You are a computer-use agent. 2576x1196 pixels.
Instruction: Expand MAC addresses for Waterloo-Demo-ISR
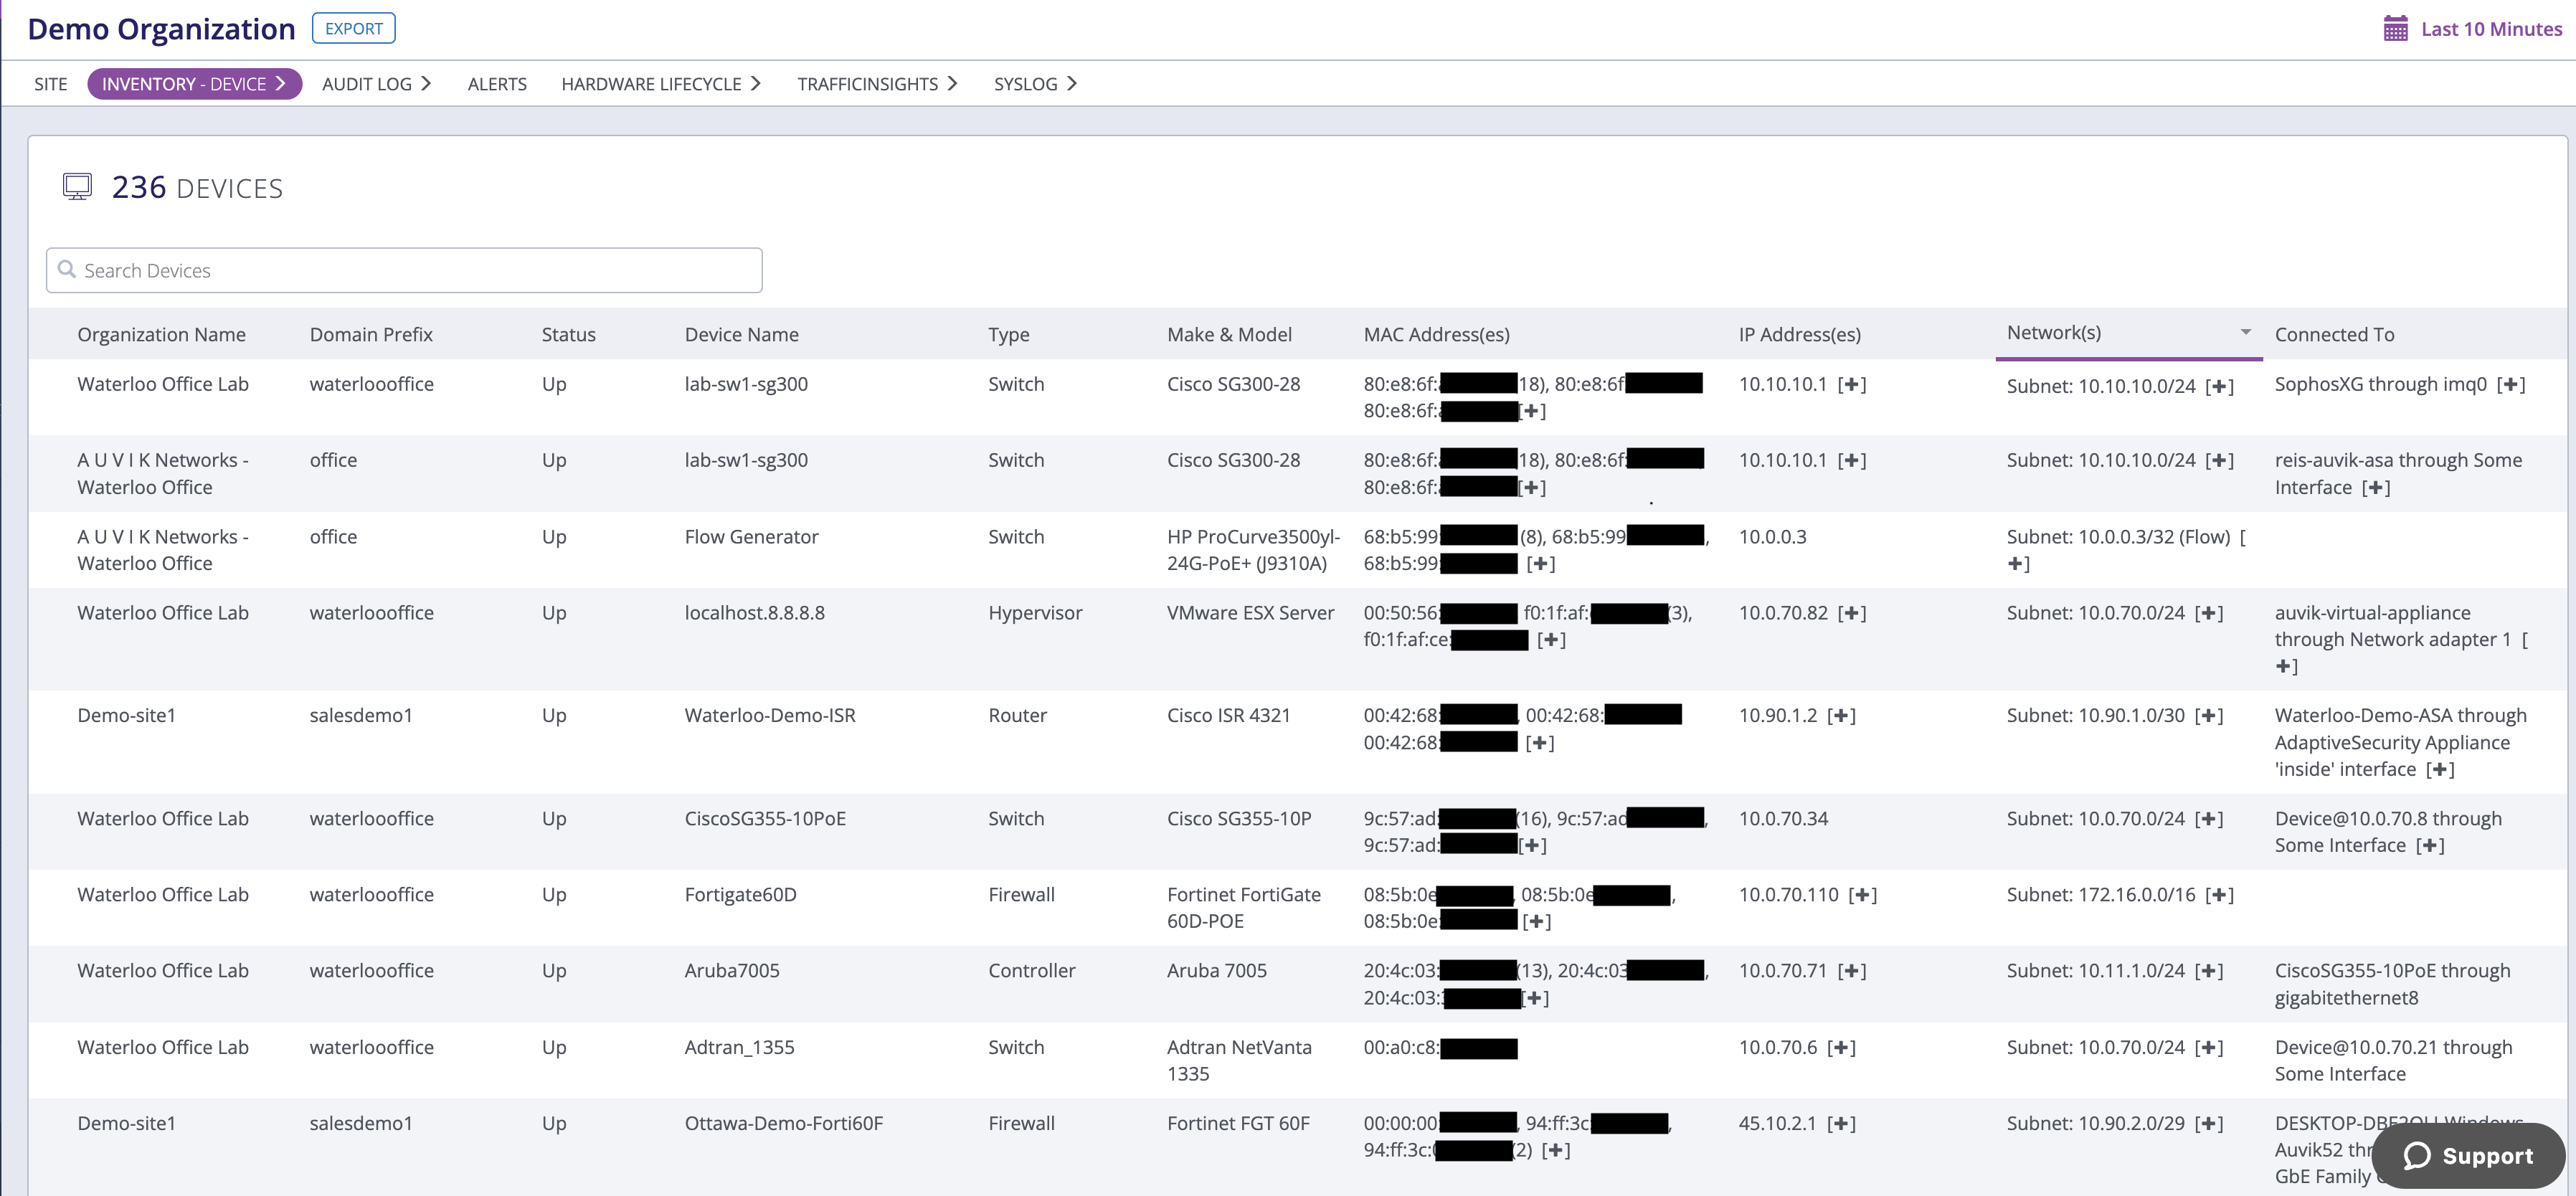[1539, 743]
